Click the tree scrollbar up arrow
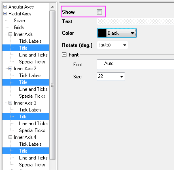Viewport: 174px width, 170px height. (x=53, y=7)
